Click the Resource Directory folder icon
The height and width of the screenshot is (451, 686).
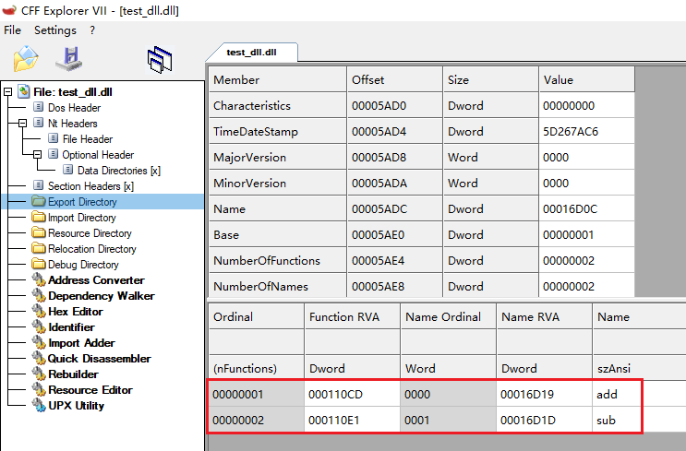(39, 233)
